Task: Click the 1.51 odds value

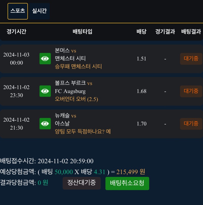Action: [141, 59]
